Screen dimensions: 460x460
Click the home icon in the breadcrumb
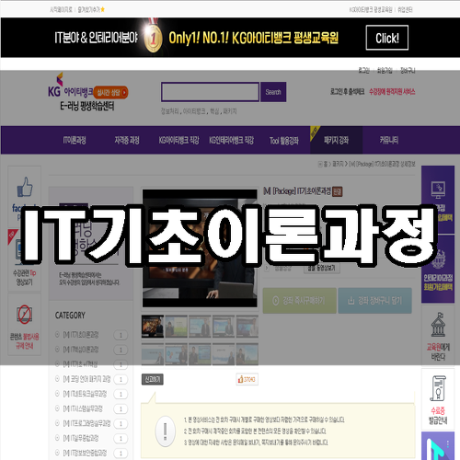[x=320, y=164]
